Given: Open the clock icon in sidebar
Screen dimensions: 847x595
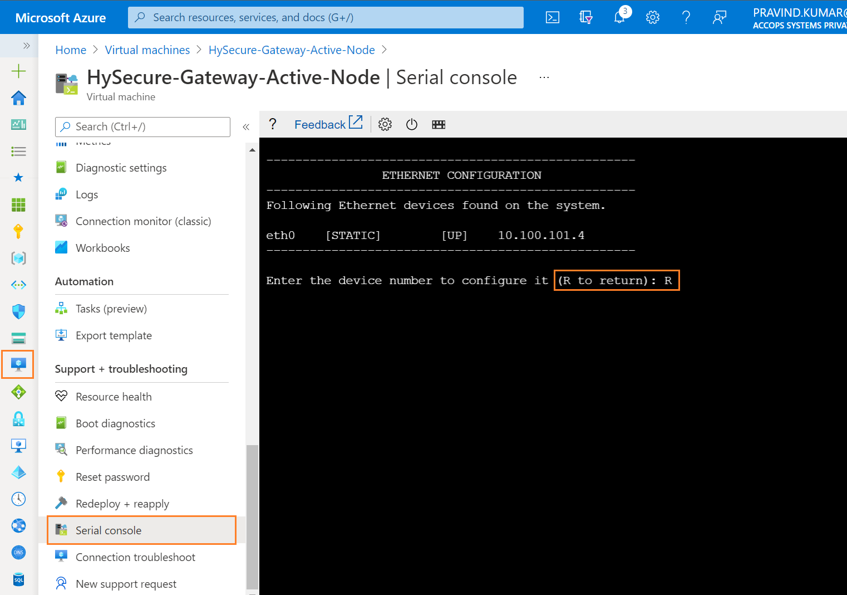Looking at the screenshot, I should pyautogui.click(x=18, y=499).
